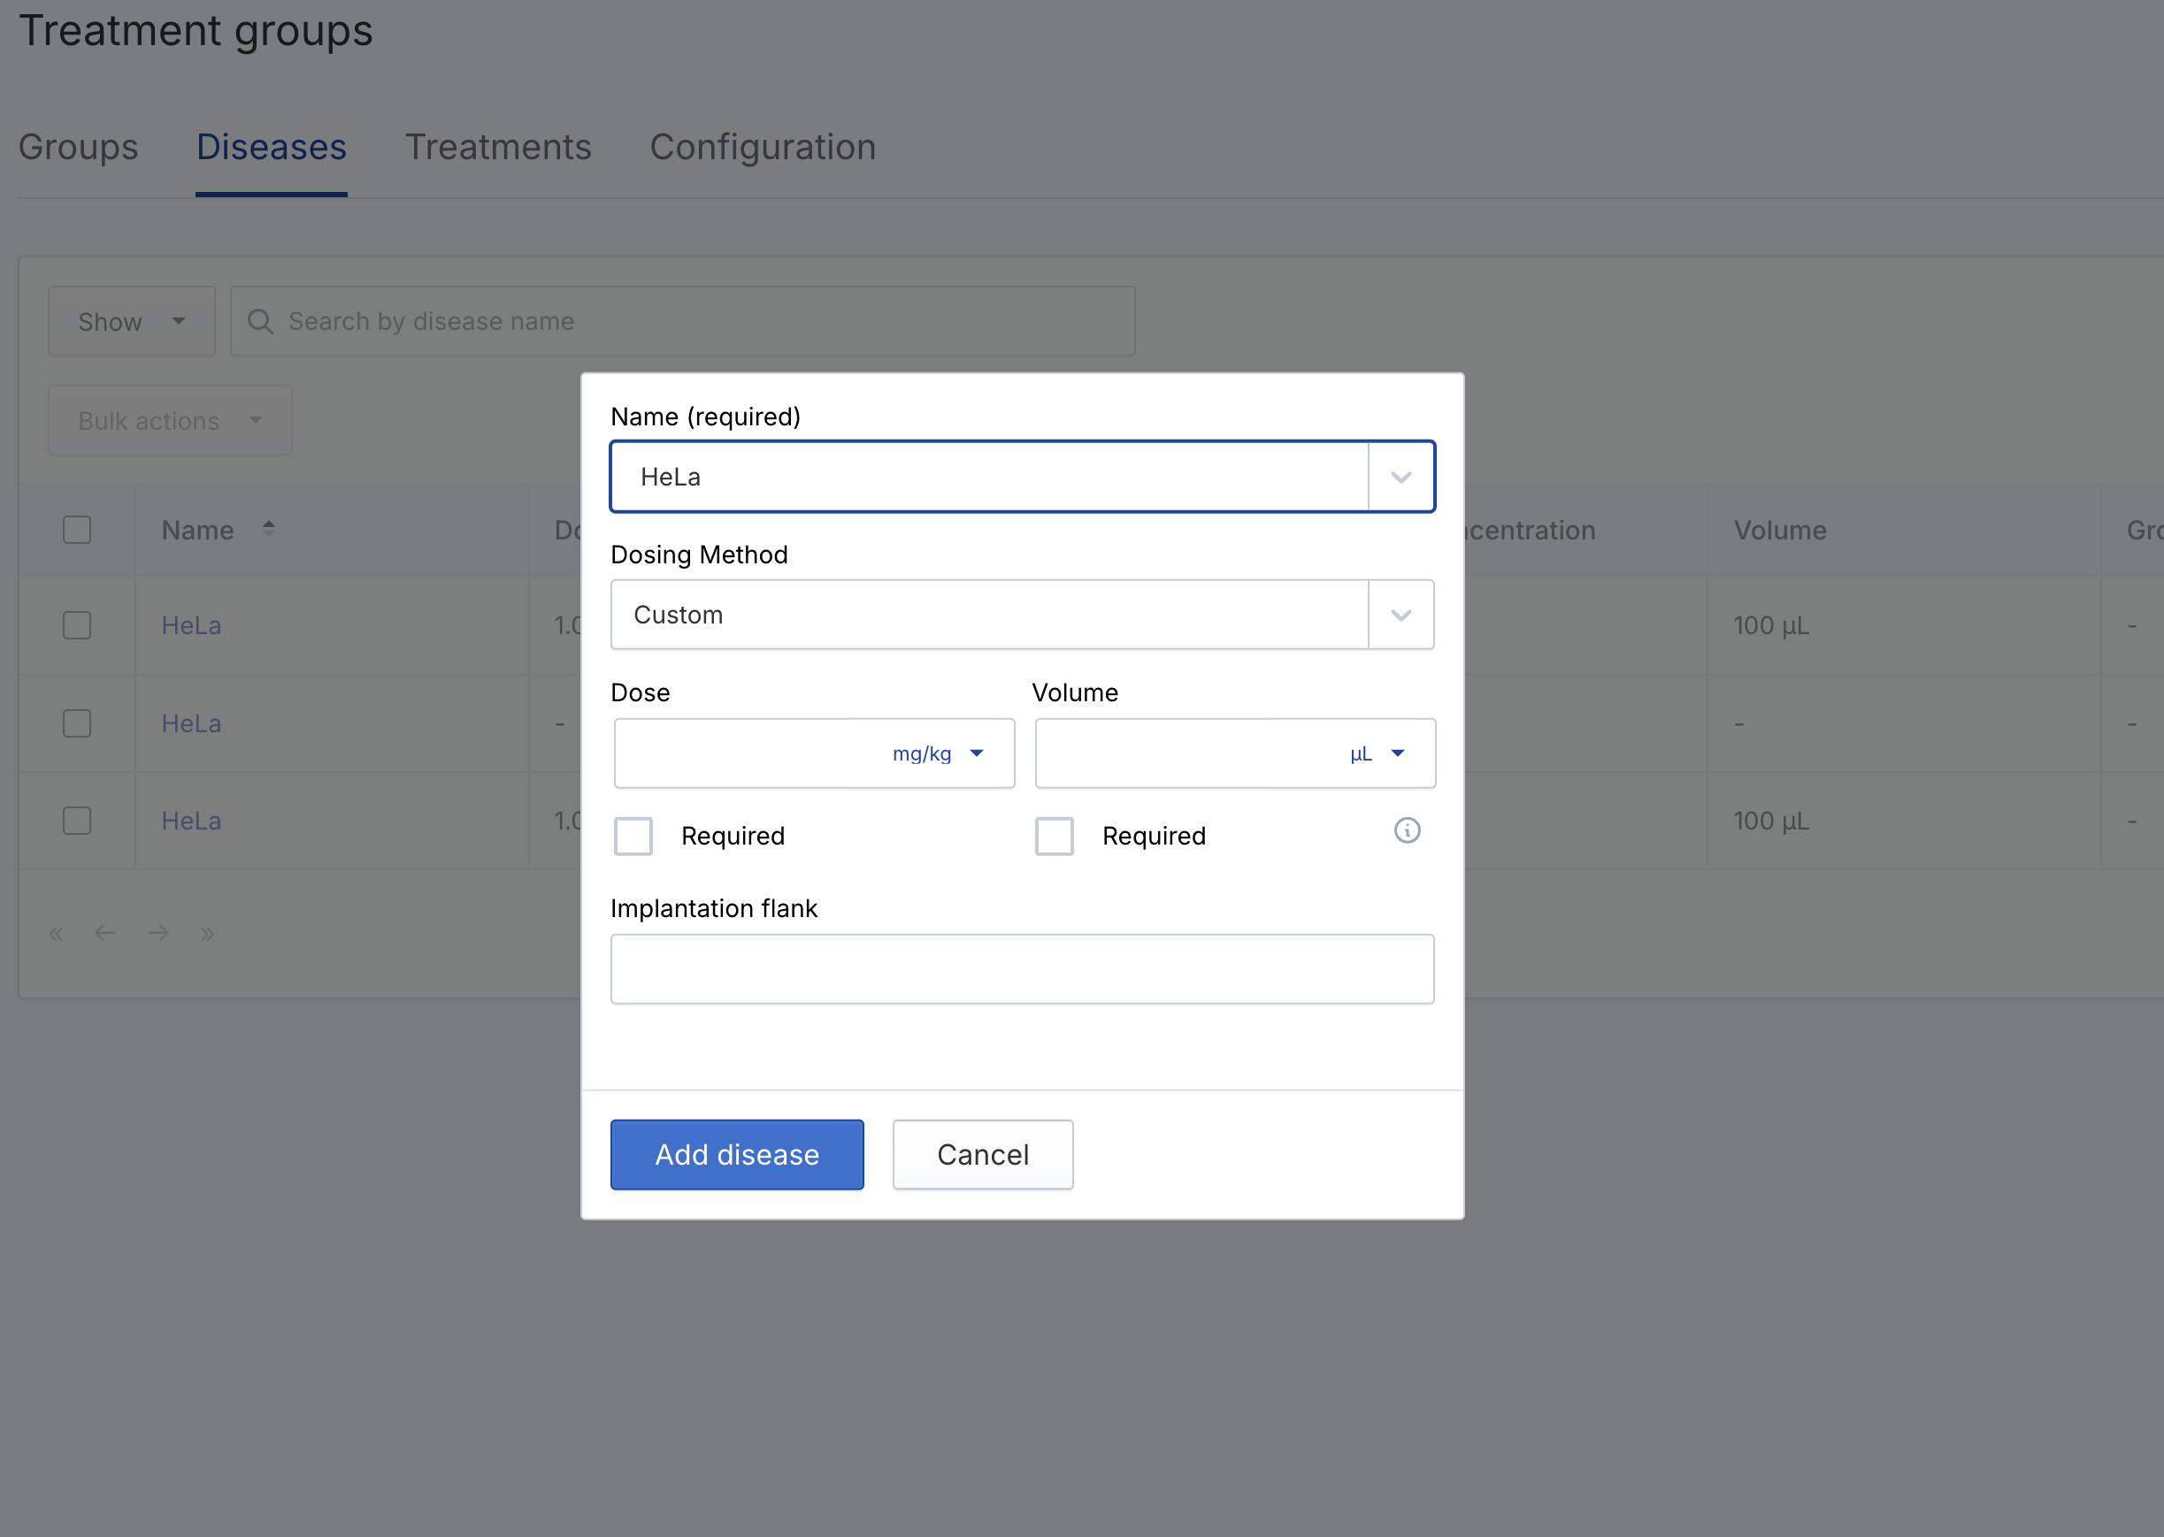Change dose unit mg/kg dropdown

(938, 754)
